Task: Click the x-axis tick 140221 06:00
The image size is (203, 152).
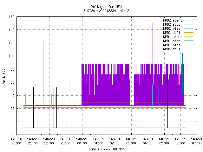Action: tap(180, 141)
